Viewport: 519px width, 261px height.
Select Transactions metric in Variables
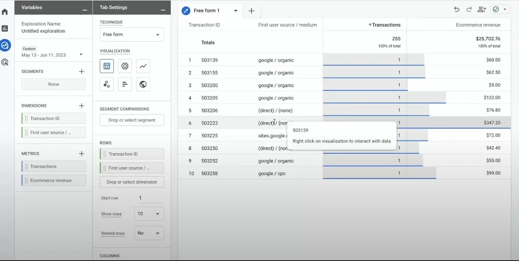pos(53,166)
